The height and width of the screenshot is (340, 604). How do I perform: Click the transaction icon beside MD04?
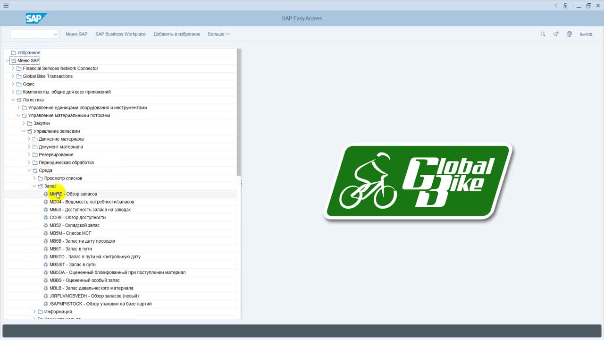coord(46,202)
